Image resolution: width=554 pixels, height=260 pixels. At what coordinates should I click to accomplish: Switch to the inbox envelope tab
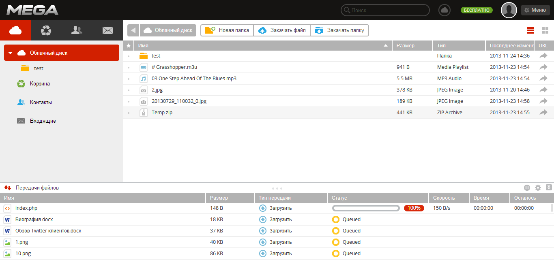107,30
